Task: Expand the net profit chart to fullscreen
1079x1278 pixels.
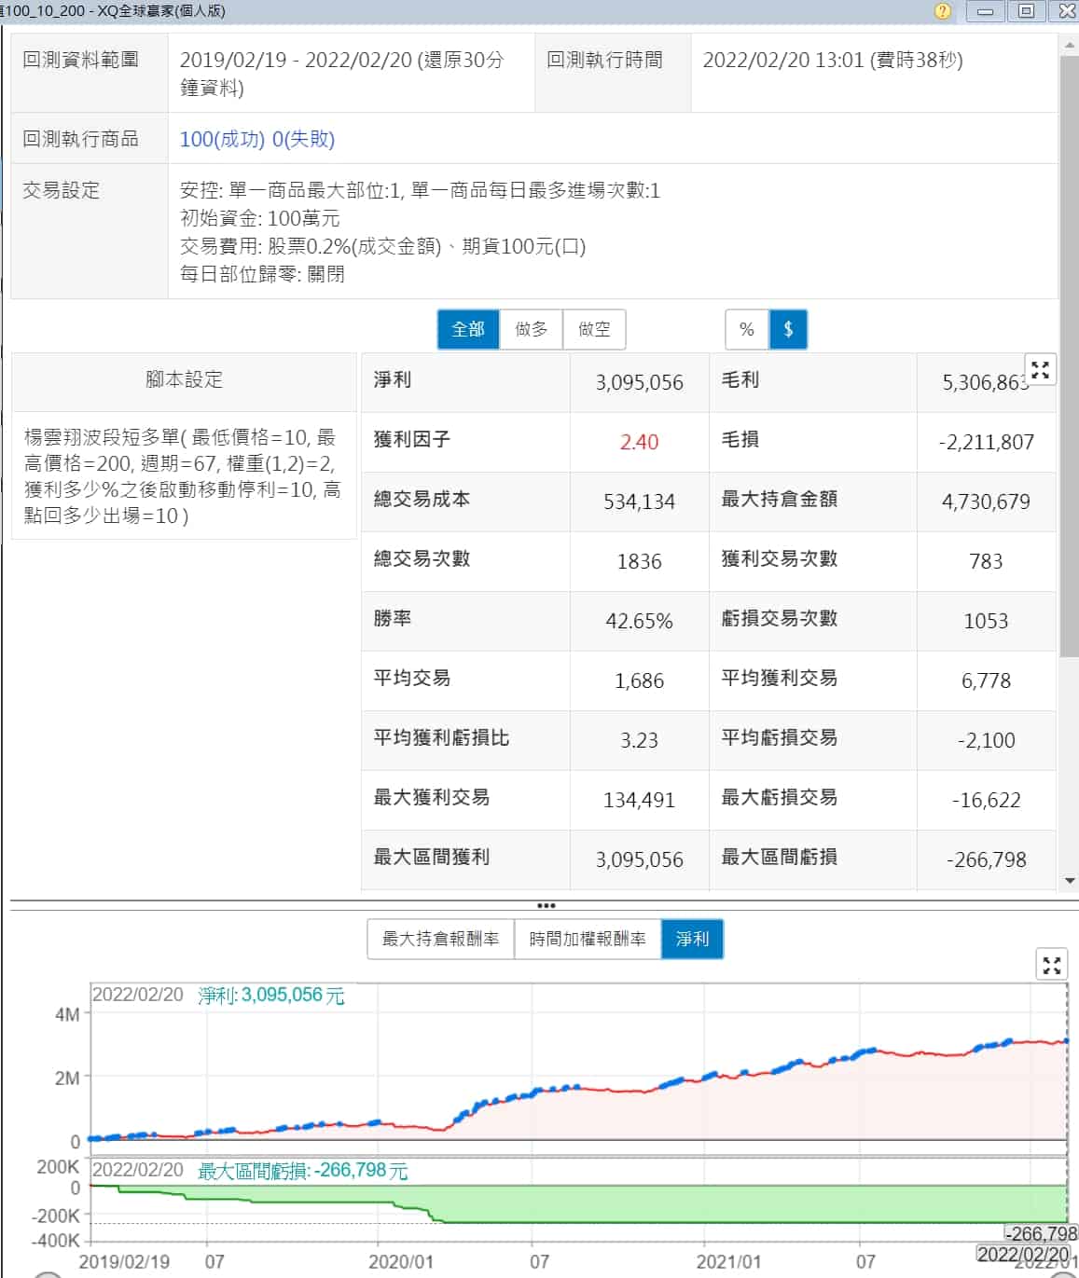Action: (1052, 967)
